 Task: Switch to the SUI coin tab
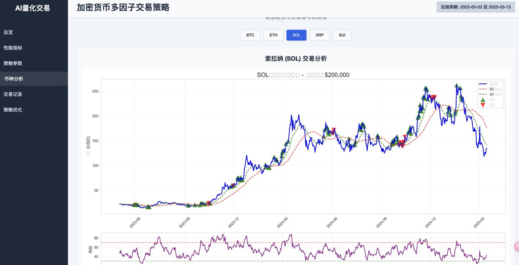click(x=342, y=35)
